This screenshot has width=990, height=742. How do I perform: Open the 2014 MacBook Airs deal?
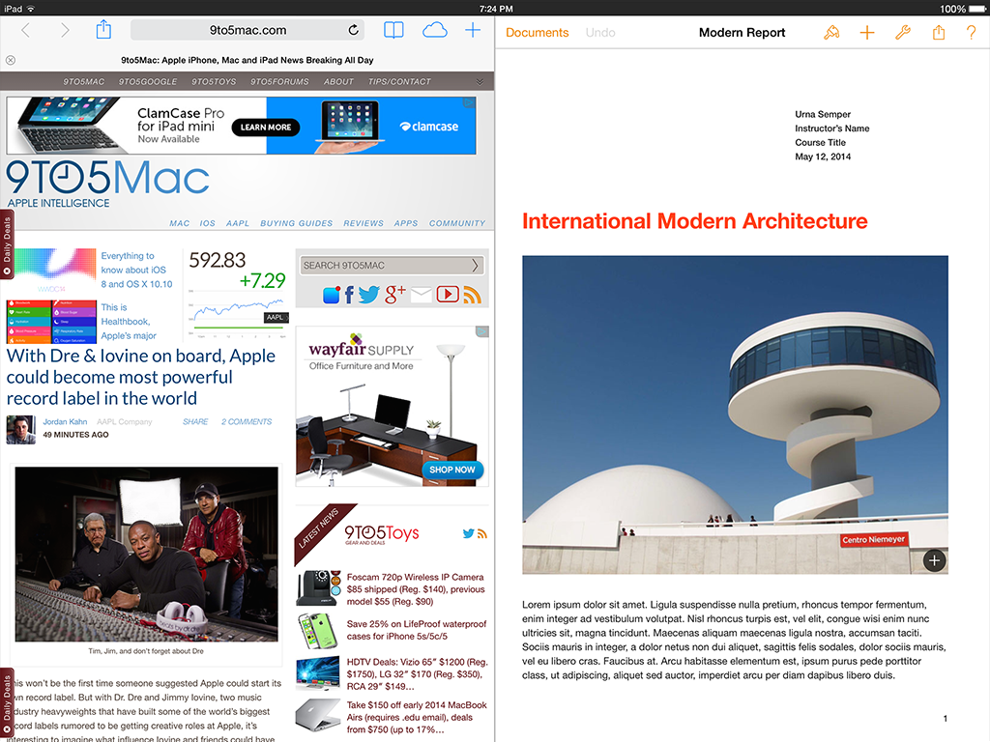[417, 717]
